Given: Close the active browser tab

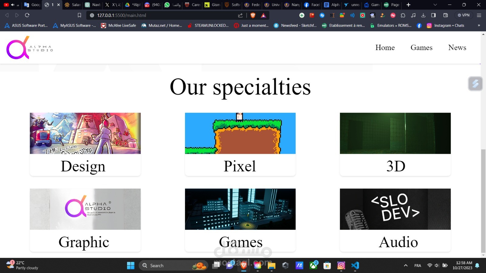Looking at the screenshot, I should click(x=59, y=5).
